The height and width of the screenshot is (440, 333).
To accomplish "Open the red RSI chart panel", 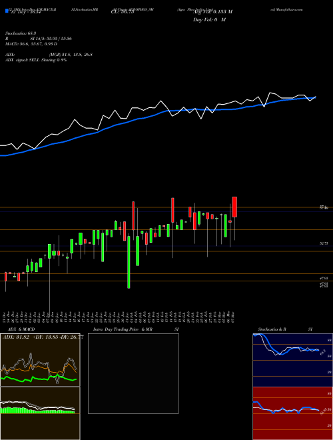I will [292, 413].
